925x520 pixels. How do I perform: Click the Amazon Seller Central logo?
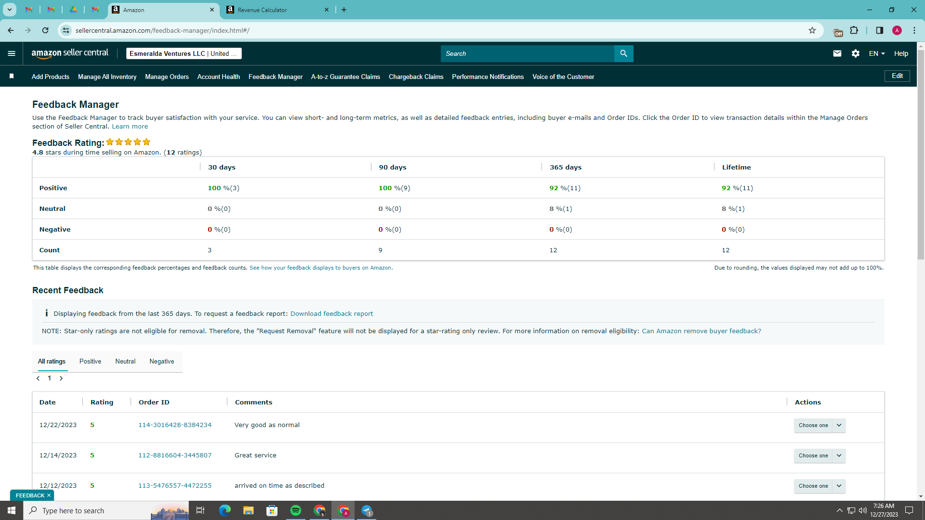tap(70, 53)
